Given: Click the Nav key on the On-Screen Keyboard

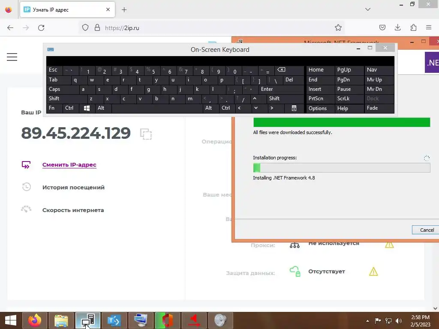Looking at the screenshot, I should [x=379, y=70].
